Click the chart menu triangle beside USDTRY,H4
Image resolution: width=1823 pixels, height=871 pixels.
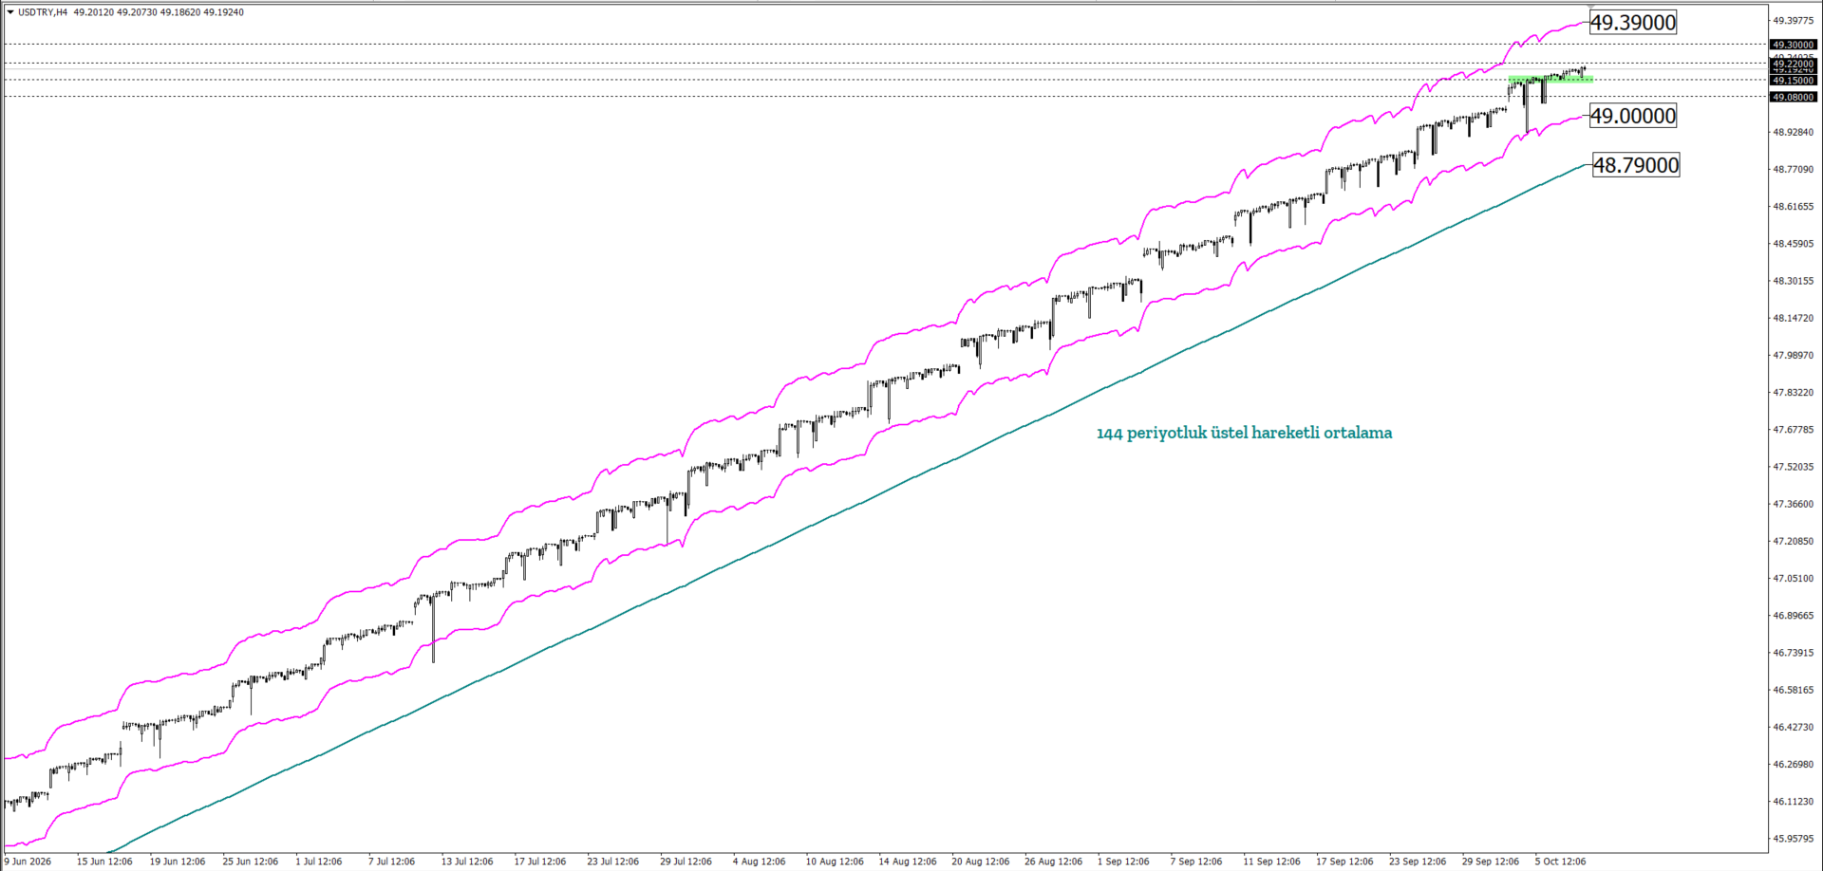10,12
